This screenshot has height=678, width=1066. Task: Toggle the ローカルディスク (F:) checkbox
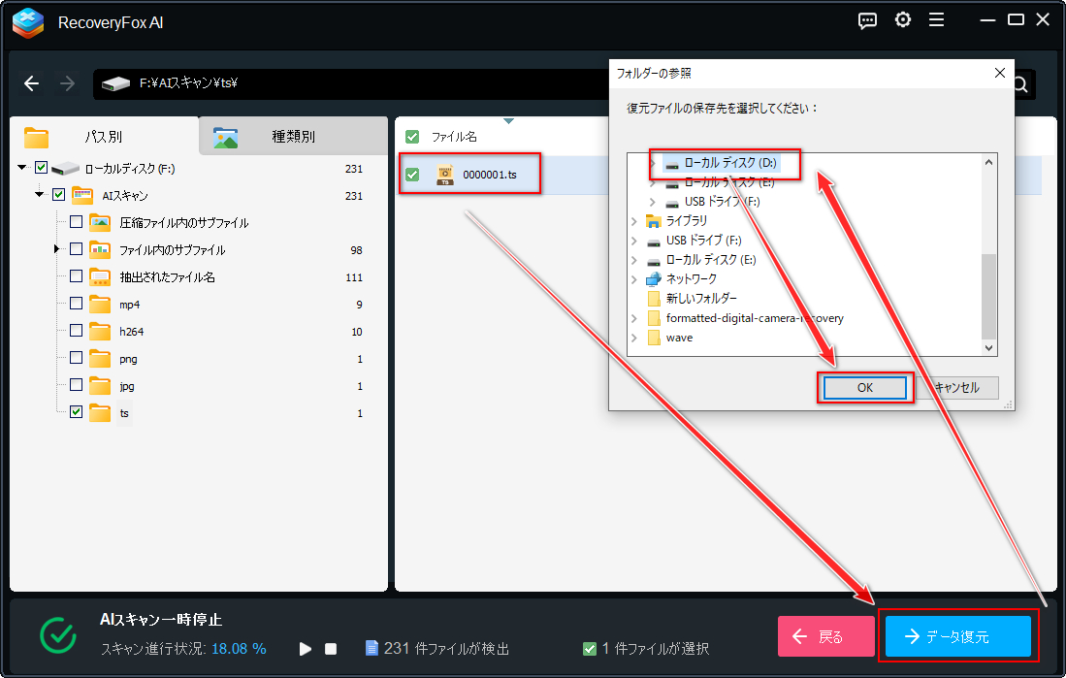41,167
